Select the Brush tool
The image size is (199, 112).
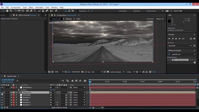point(39,11)
